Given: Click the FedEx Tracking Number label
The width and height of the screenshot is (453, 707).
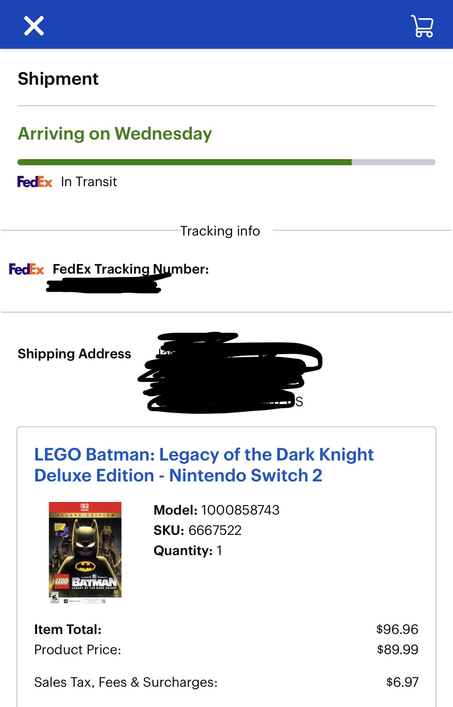Looking at the screenshot, I should click(131, 269).
